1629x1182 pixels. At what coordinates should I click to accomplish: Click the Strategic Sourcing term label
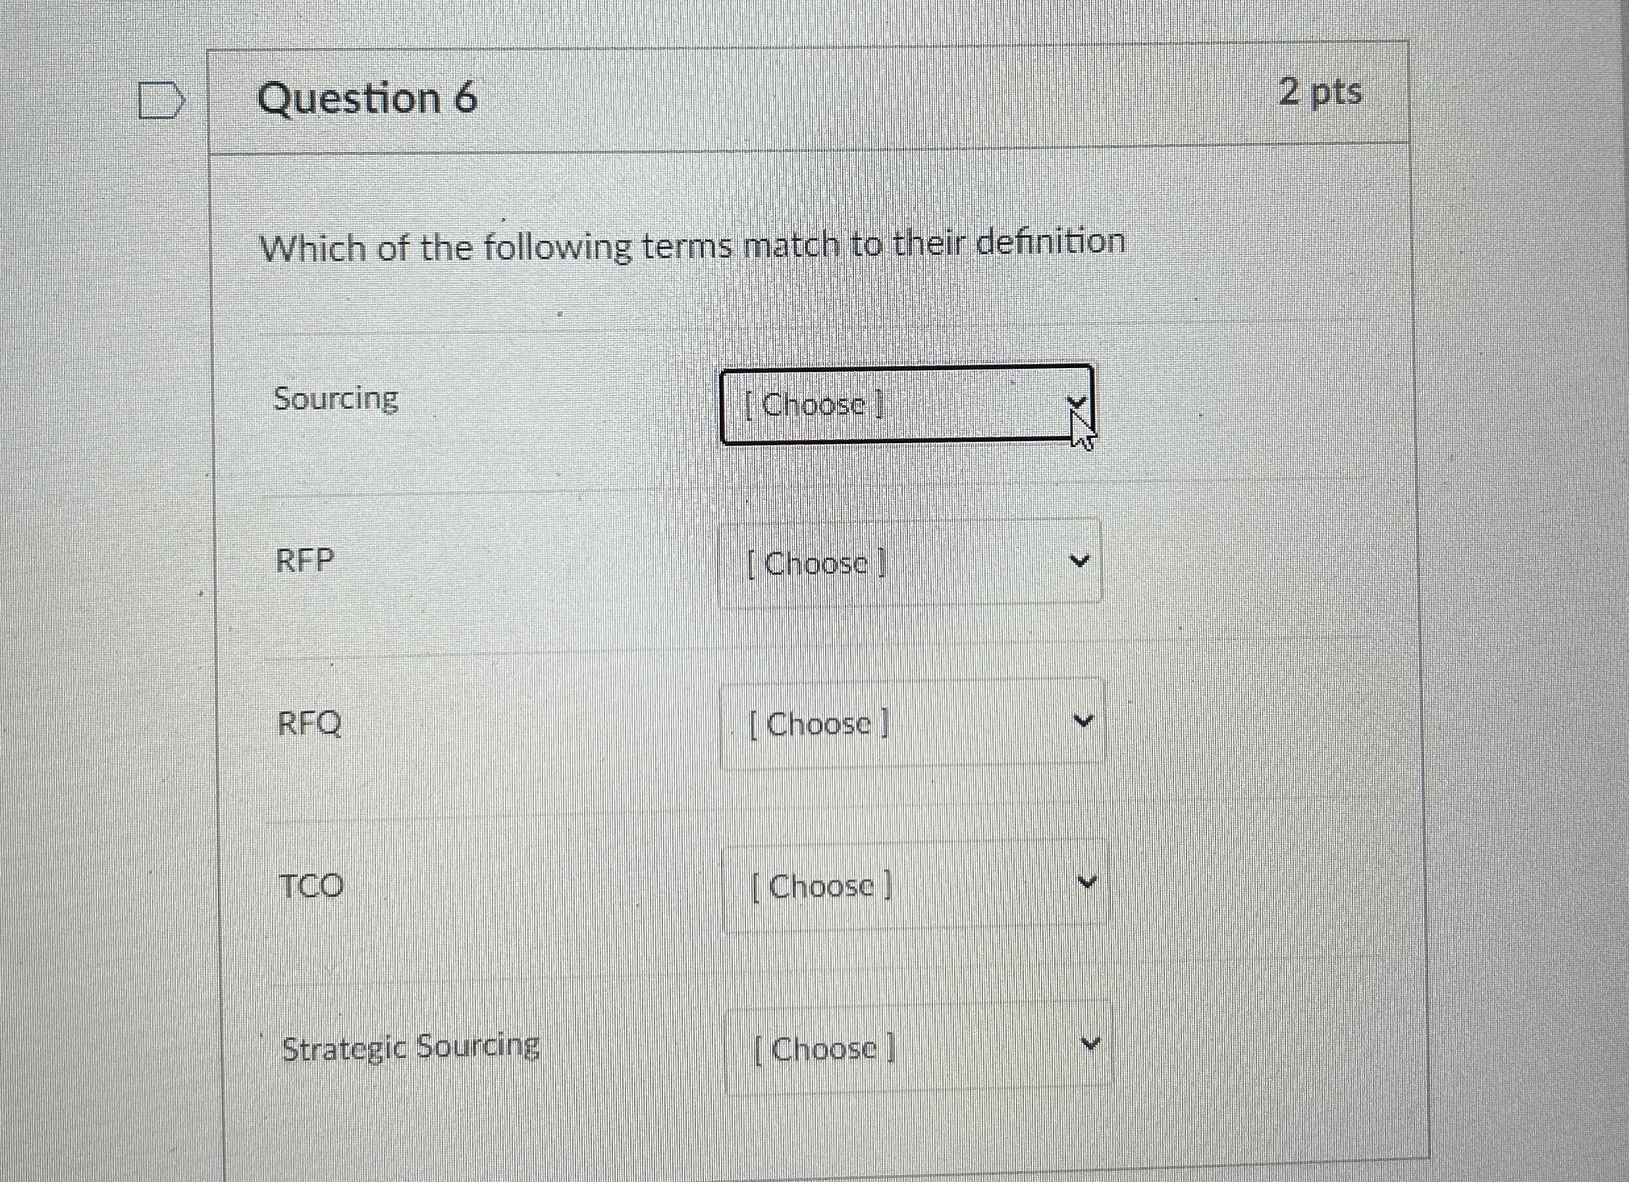click(411, 1046)
